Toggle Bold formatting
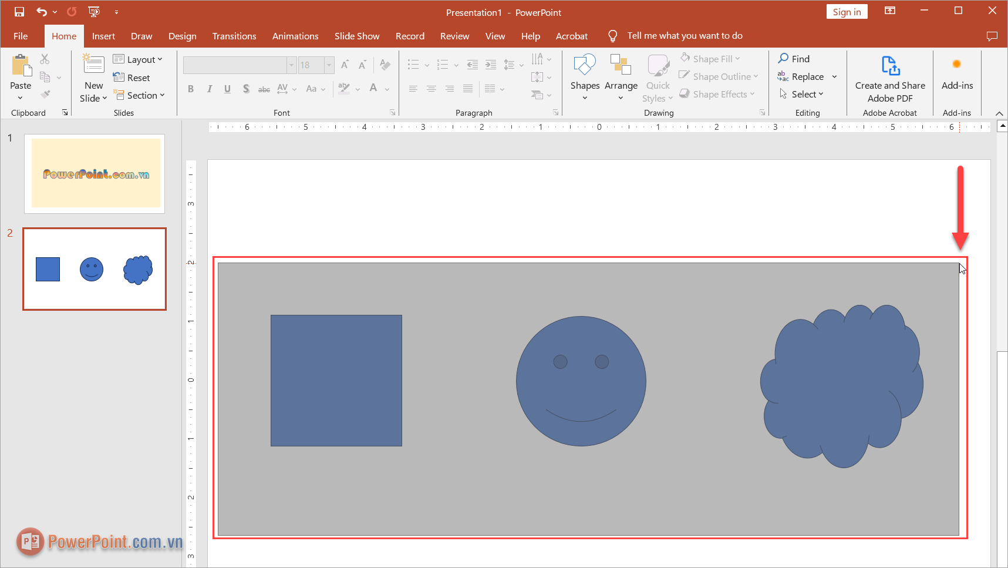Image resolution: width=1008 pixels, height=568 pixels. [191, 89]
